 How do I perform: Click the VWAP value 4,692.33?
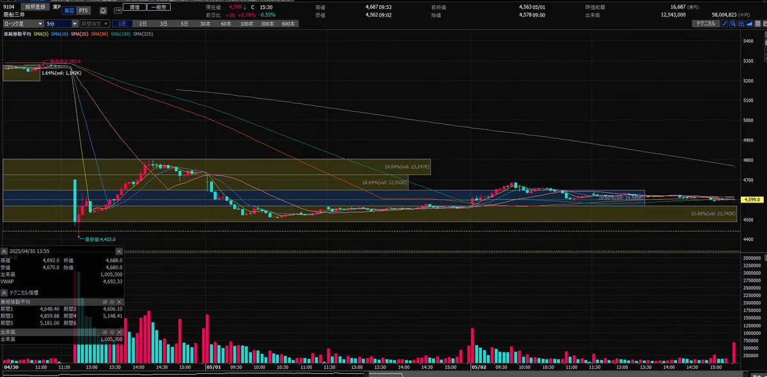(x=112, y=281)
